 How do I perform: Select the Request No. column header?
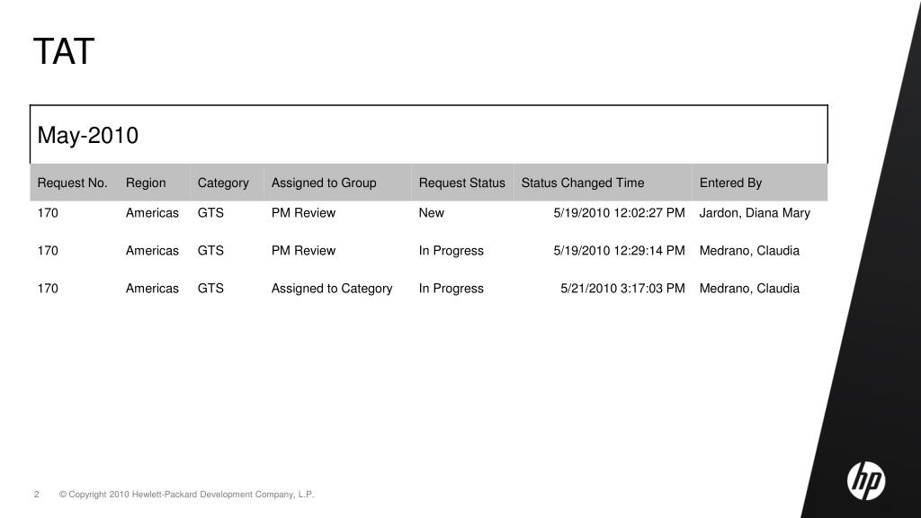coord(72,183)
